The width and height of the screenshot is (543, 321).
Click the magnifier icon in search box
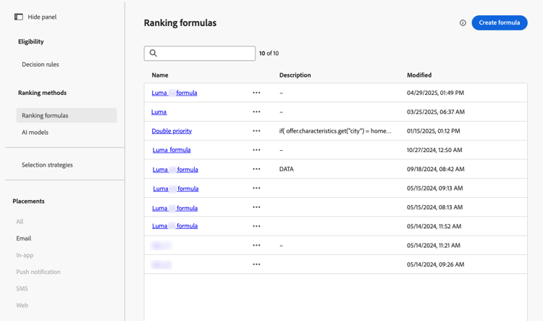(153, 53)
